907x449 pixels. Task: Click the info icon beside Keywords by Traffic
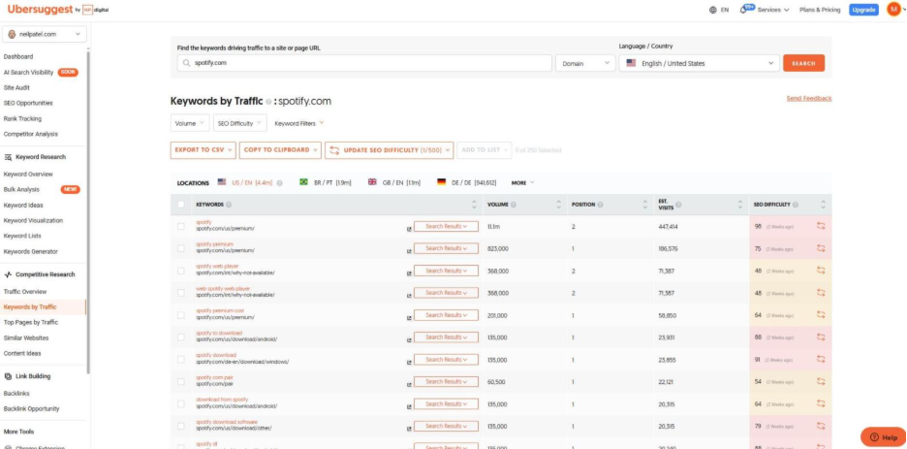point(268,101)
